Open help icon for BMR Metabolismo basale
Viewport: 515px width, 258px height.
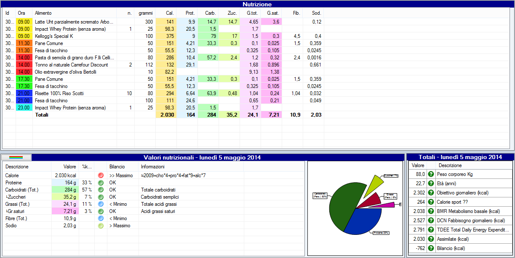[431, 211]
